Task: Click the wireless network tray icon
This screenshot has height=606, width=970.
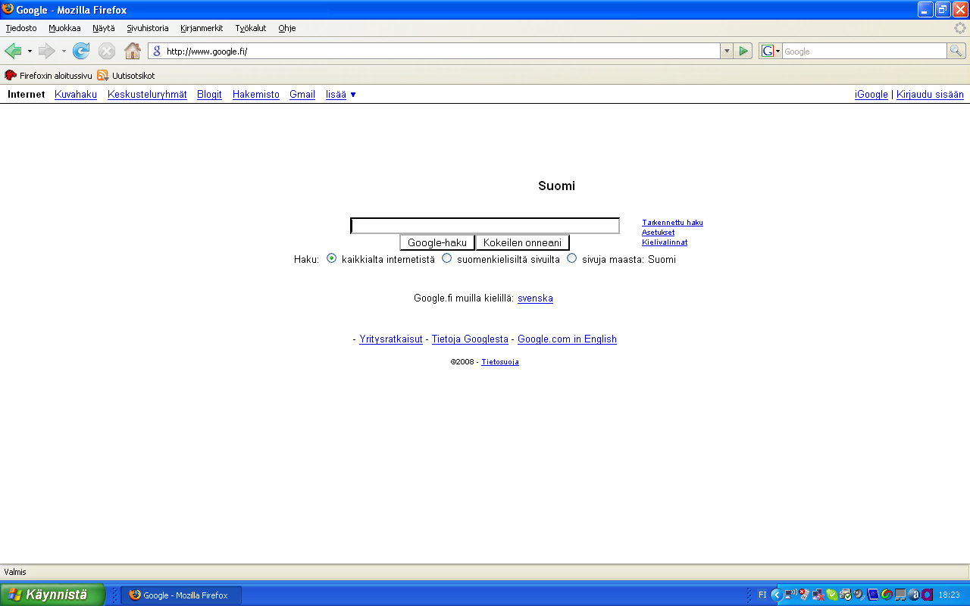Action: point(790,595)
